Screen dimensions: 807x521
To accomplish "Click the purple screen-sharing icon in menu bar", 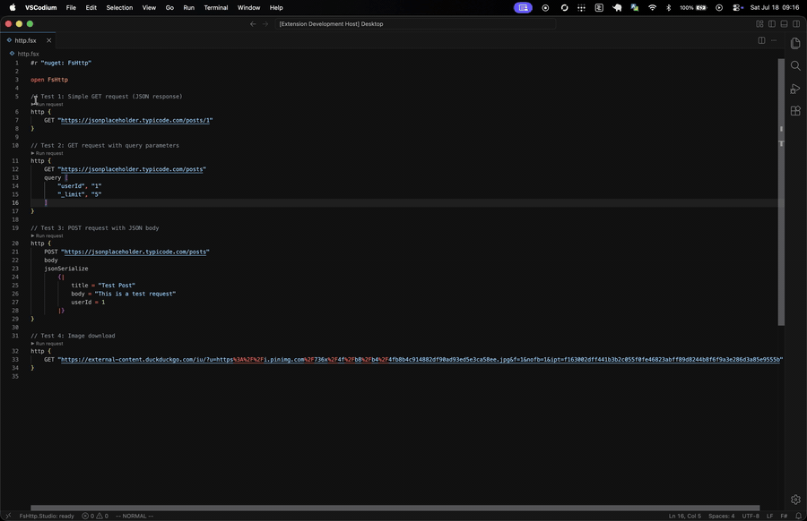I will [x=523, y=8].
